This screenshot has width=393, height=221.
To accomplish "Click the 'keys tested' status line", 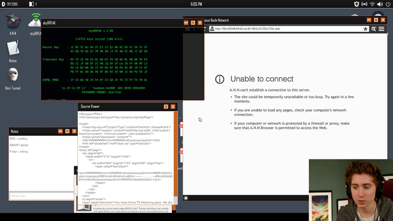I will point(99,39).
